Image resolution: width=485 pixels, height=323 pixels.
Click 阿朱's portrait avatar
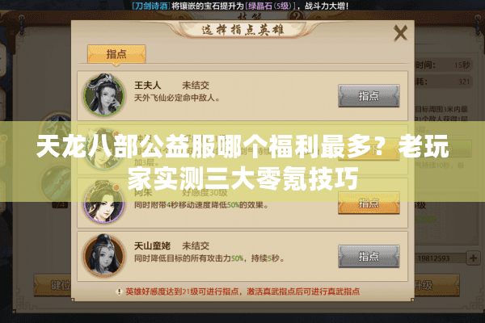pos(104,203)
